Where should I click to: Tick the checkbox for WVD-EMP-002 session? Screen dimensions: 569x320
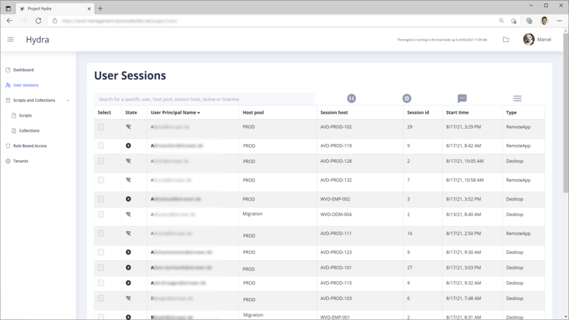point(101,199)
